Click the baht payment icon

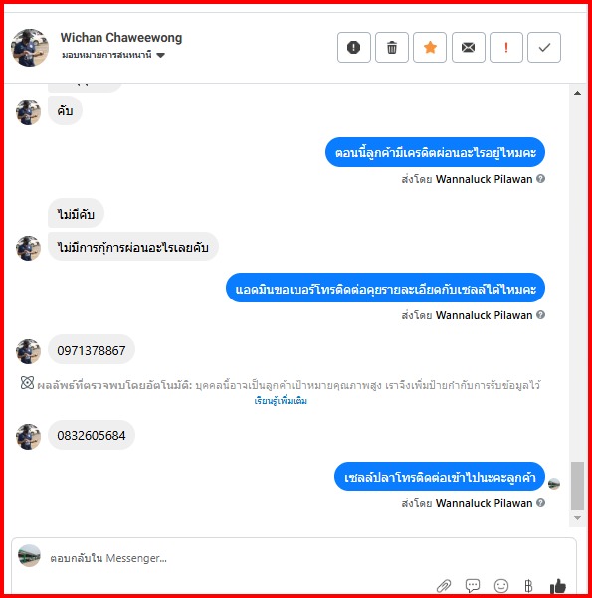(528, 585)
